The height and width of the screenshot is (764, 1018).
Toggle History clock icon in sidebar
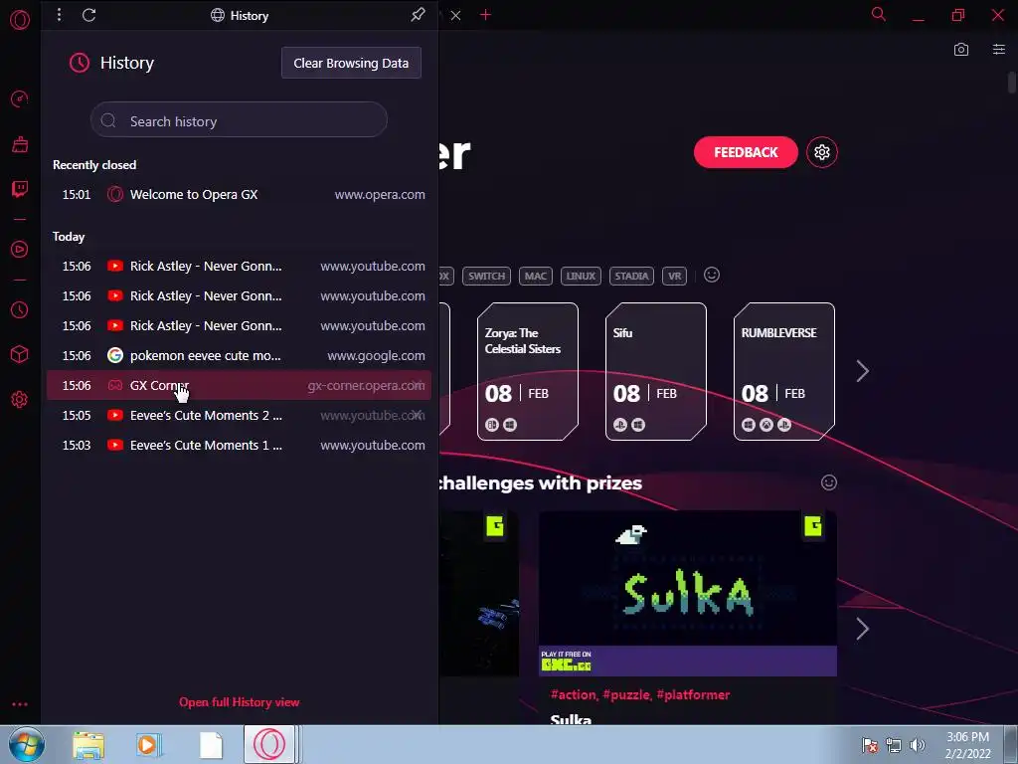click(20, 310)
